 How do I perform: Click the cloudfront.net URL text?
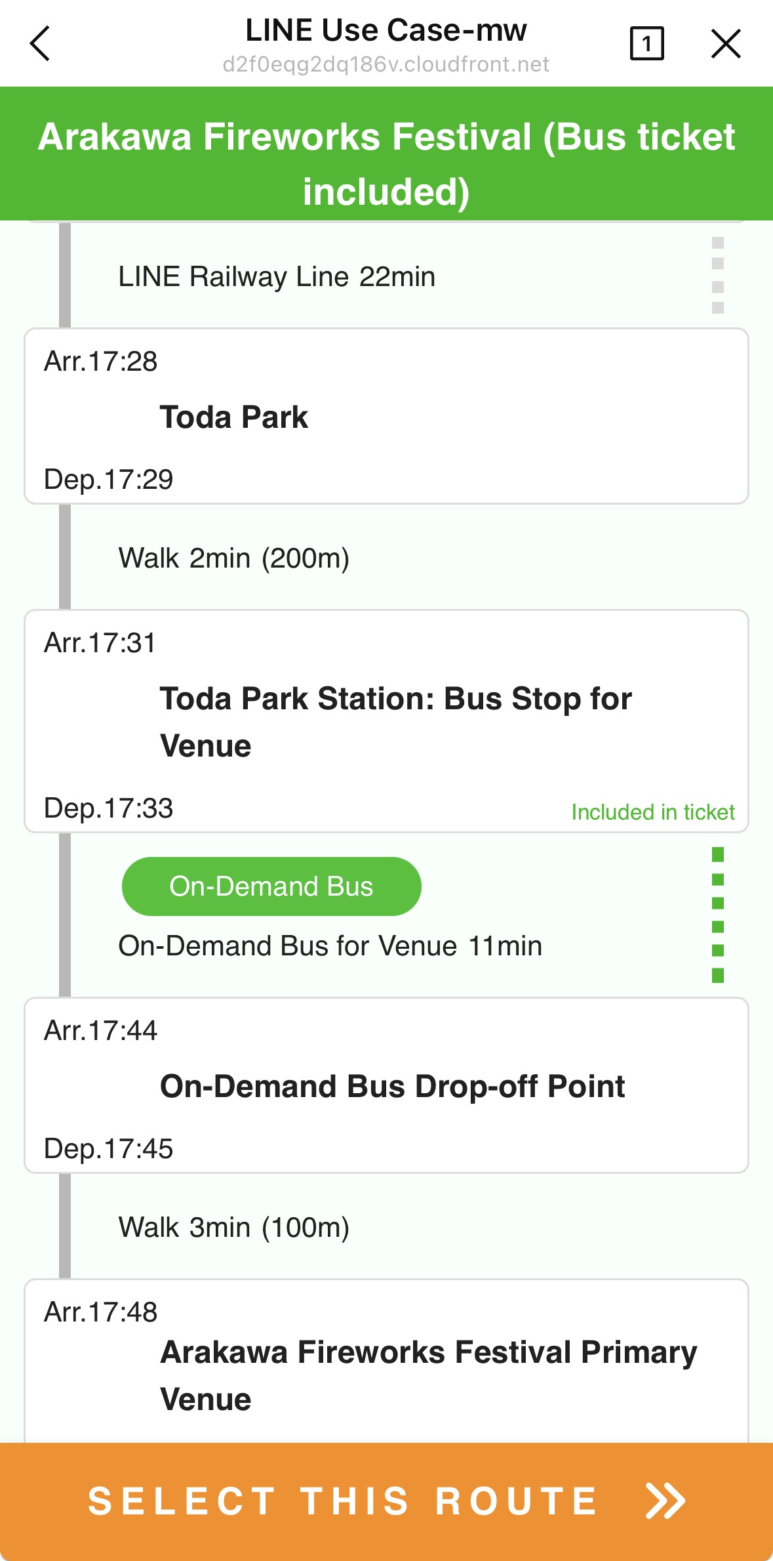tap(386, 65)
